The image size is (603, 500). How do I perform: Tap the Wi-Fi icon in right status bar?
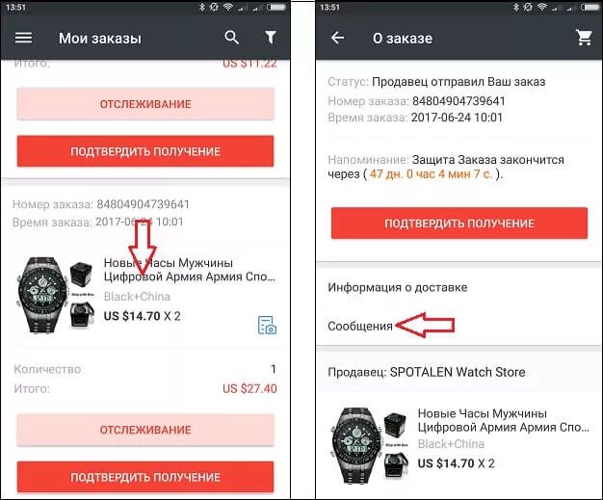(542, 7)
